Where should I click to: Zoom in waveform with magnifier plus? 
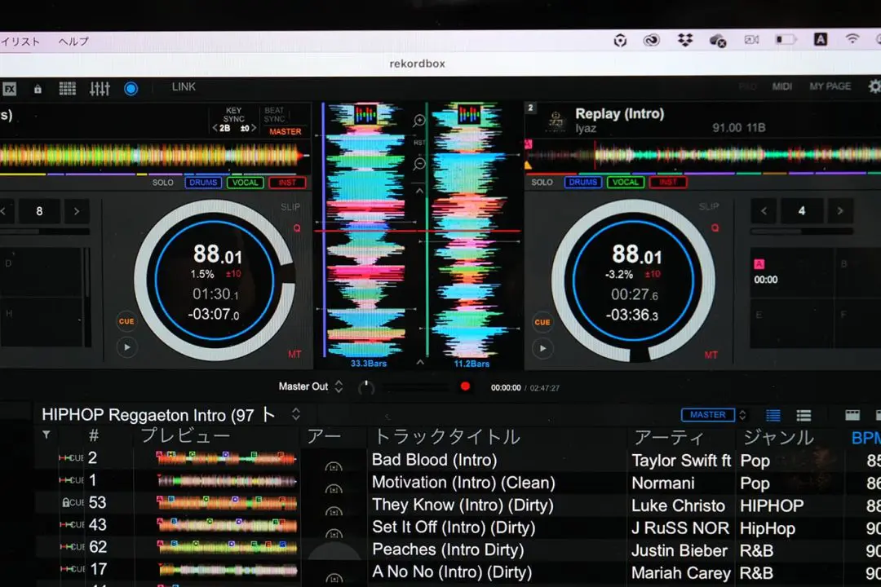(419, 120)
